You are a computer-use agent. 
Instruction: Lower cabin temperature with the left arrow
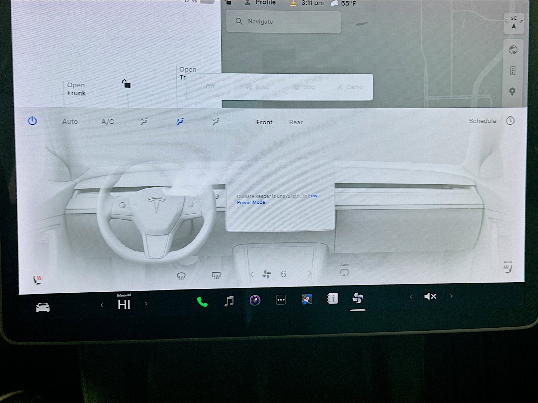[102, 304]
